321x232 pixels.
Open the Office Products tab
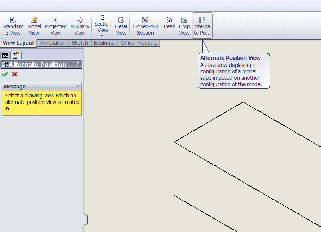(x=139, y=43)
